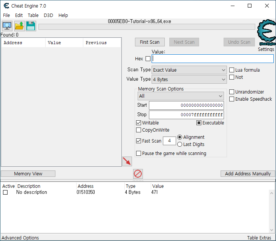Open the Table menu
276x241 pixels.
click(33, 15)
